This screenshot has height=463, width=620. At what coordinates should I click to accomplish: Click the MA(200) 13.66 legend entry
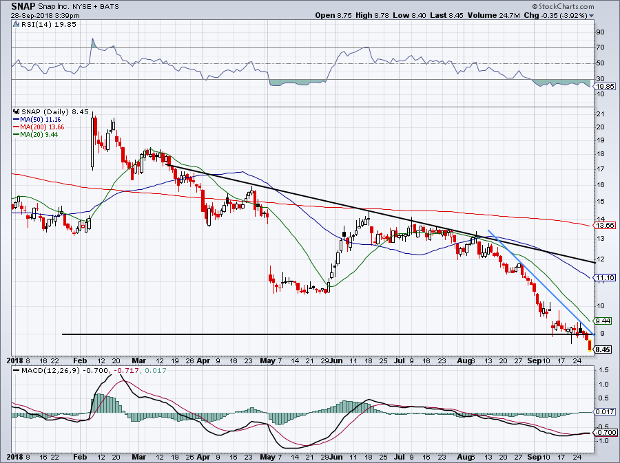[x=39, y=127]
